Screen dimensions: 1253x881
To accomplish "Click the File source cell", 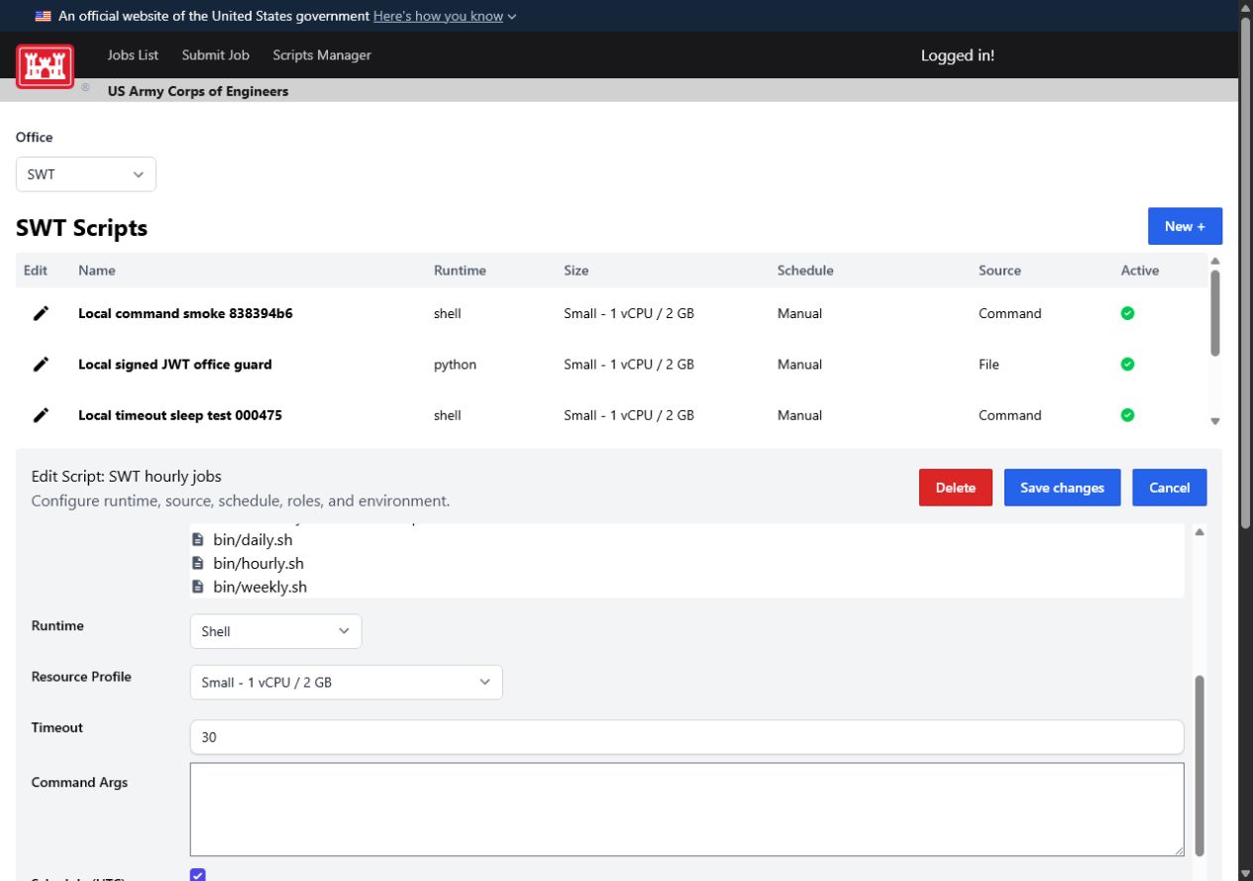I will [x=989, y=365].
